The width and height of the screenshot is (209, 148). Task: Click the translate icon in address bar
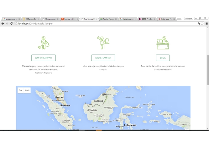[x=199, y=23]
